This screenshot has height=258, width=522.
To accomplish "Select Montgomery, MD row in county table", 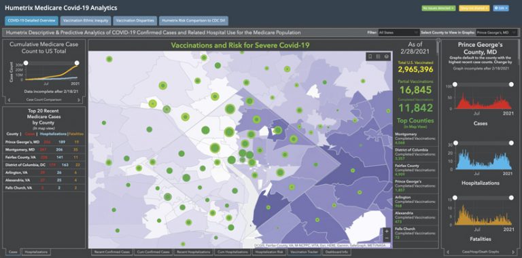I will tap(44, 149).
